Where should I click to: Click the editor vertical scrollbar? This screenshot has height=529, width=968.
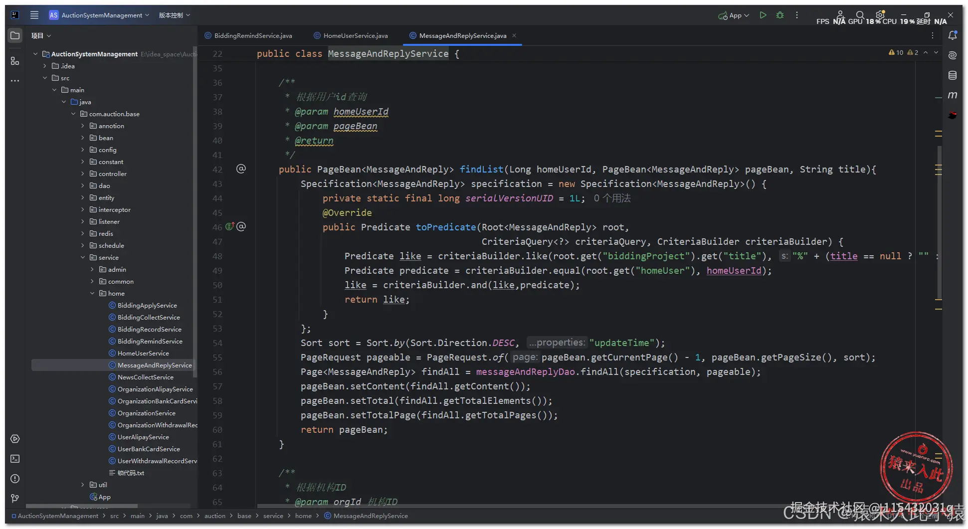click(x=939, y=222)
